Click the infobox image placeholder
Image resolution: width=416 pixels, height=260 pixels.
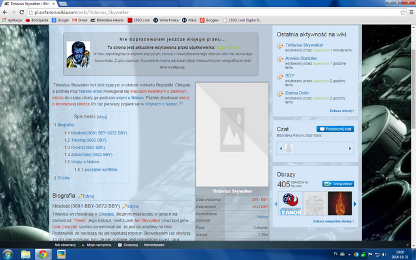coord(232,135)
